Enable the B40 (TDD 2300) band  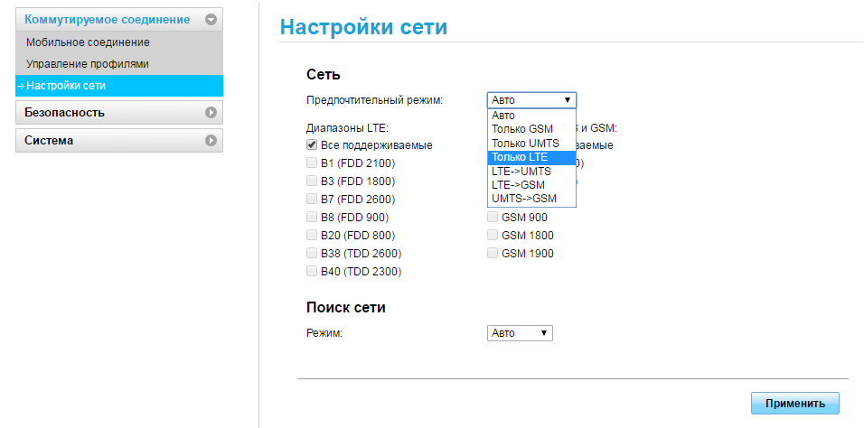[312, 271]
